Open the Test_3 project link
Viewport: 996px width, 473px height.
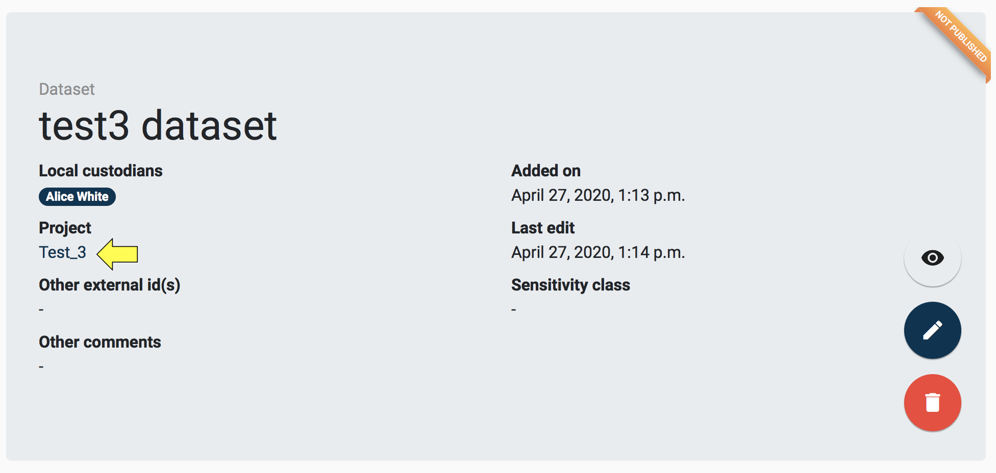[62, 252]
